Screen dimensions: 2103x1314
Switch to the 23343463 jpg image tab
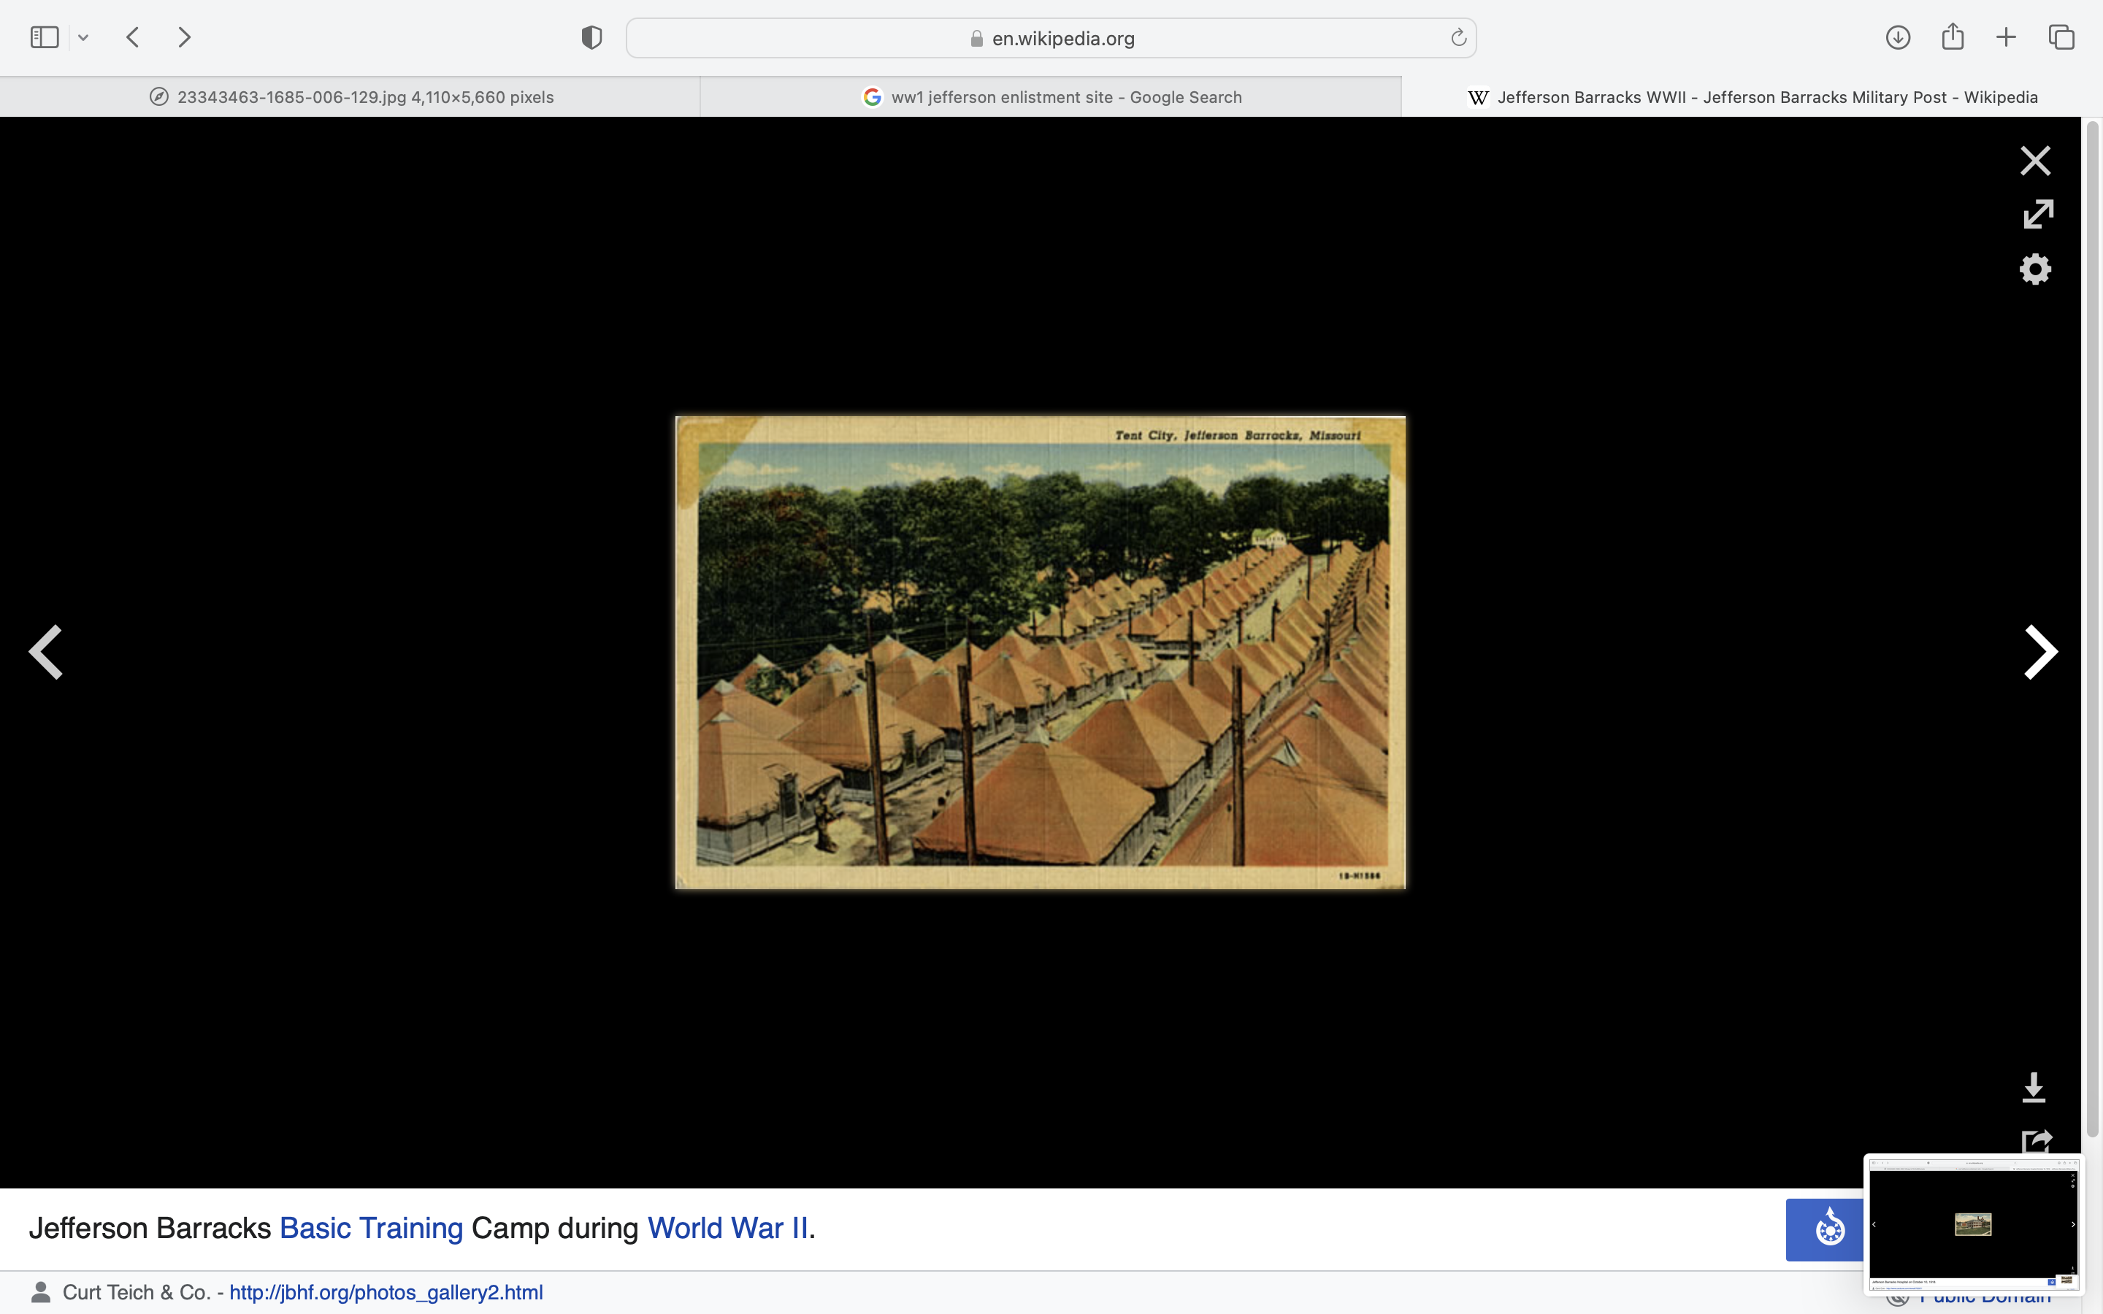click(x=351, y=97)
